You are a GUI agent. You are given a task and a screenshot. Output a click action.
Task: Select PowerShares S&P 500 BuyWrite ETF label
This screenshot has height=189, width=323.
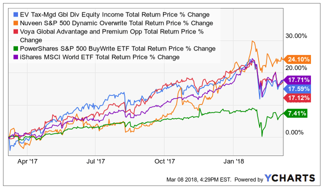pos(117,48)
